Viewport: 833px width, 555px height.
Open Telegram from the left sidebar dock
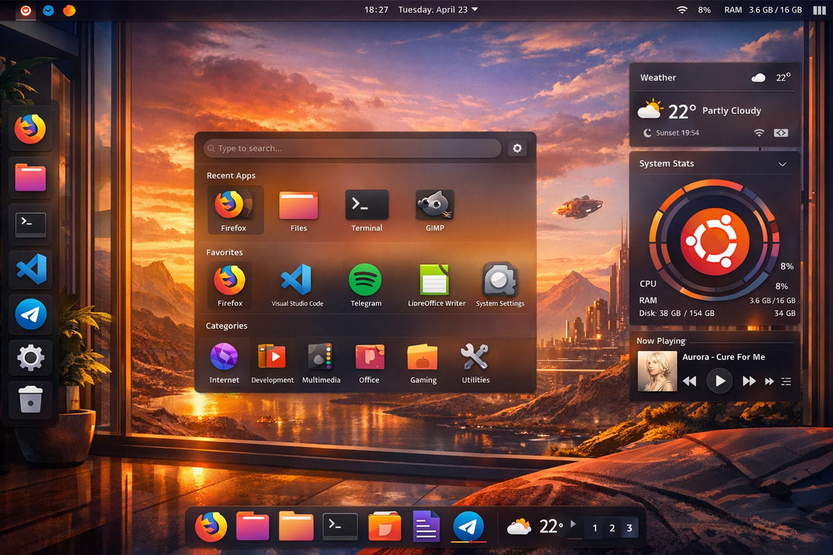coord(30,314)
